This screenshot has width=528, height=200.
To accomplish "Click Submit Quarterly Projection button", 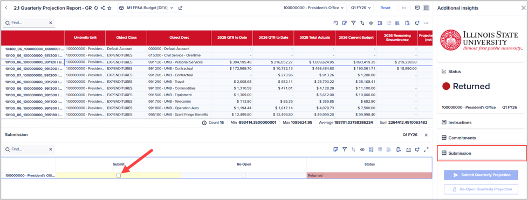I will coord(481,175).
